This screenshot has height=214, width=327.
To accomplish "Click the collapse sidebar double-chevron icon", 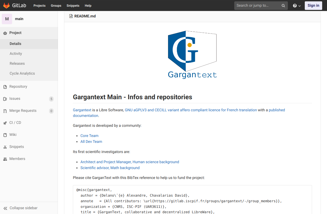I will [5, 208].
